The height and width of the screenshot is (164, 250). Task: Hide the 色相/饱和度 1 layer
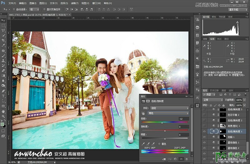point(204,132)
